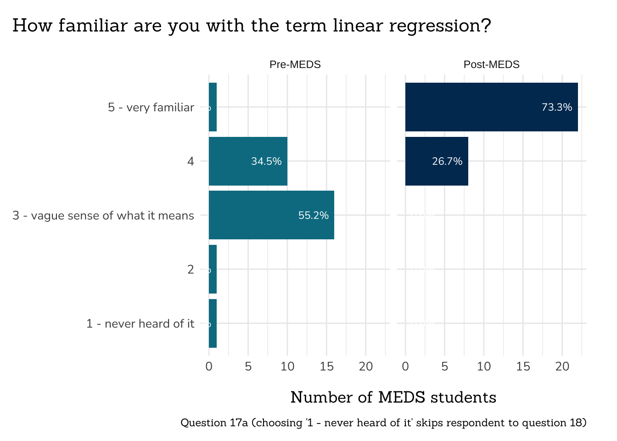Click the 73.3% label in Post-MEDS

tap(557, 107)
